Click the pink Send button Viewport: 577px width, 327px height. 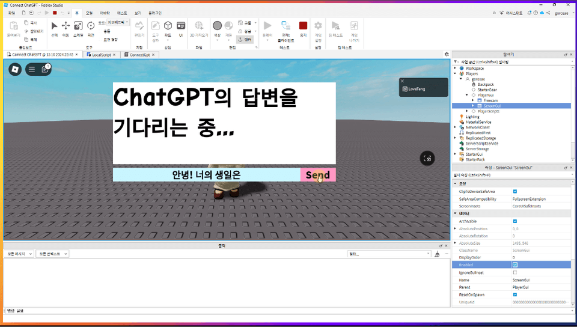[x=318, y=175]
